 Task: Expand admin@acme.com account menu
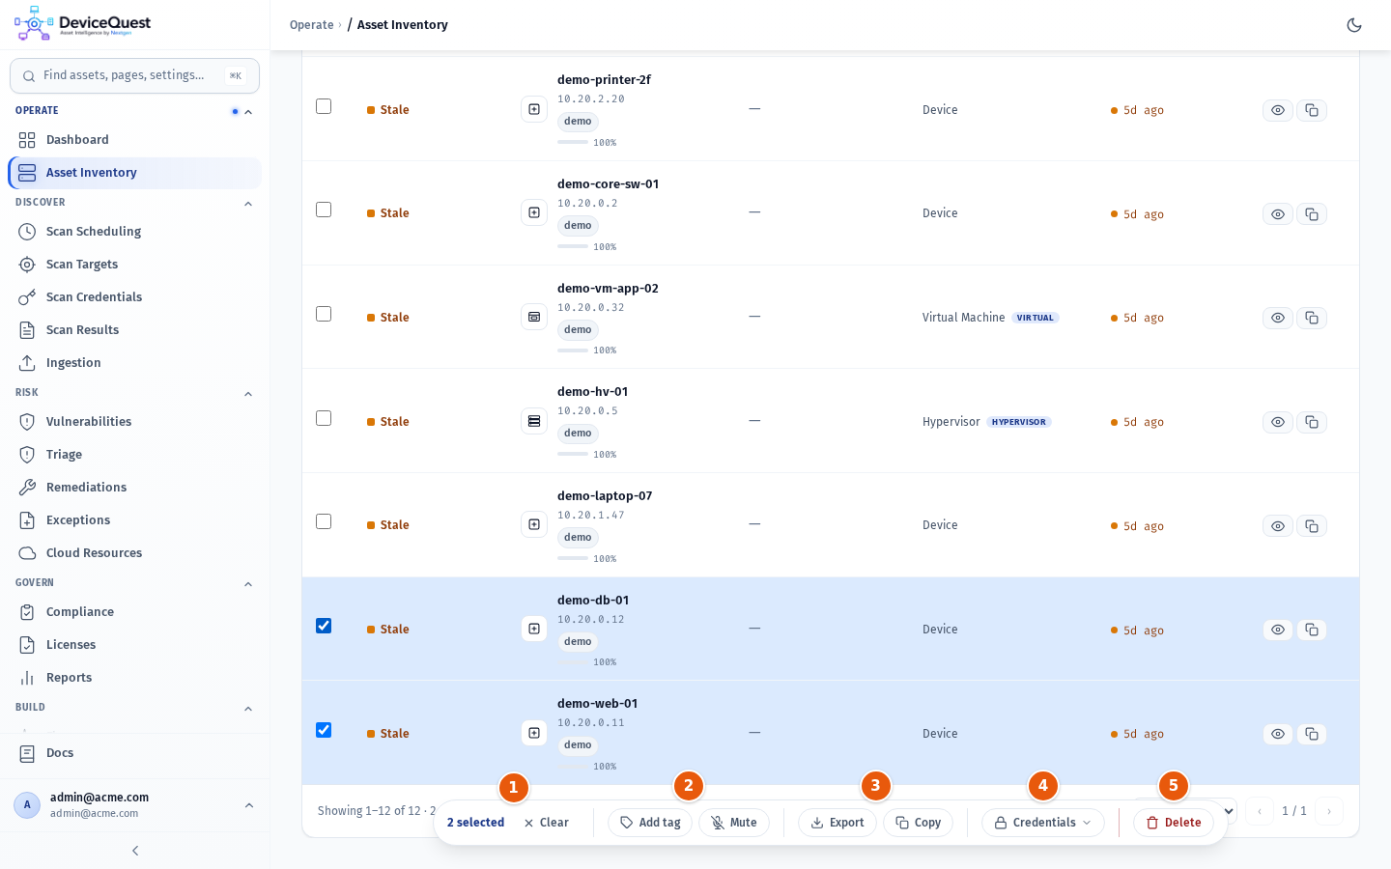click(x=134, y=805)
